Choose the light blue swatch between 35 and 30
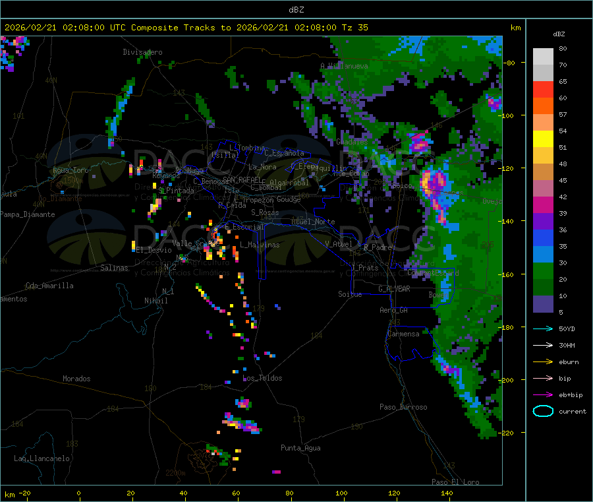This screenshot has width=593, height=502. 543,255
